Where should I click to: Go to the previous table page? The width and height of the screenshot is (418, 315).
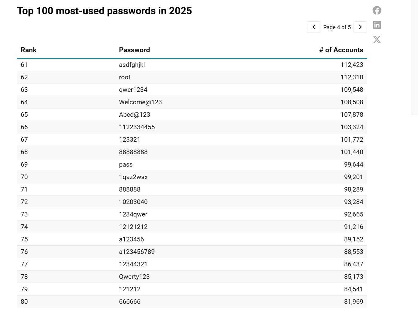point(314,27)
